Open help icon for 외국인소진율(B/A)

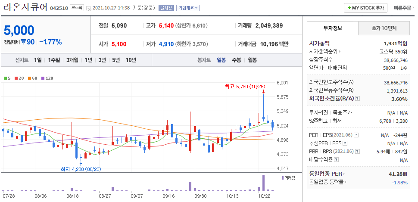click(x=358, y=99)
